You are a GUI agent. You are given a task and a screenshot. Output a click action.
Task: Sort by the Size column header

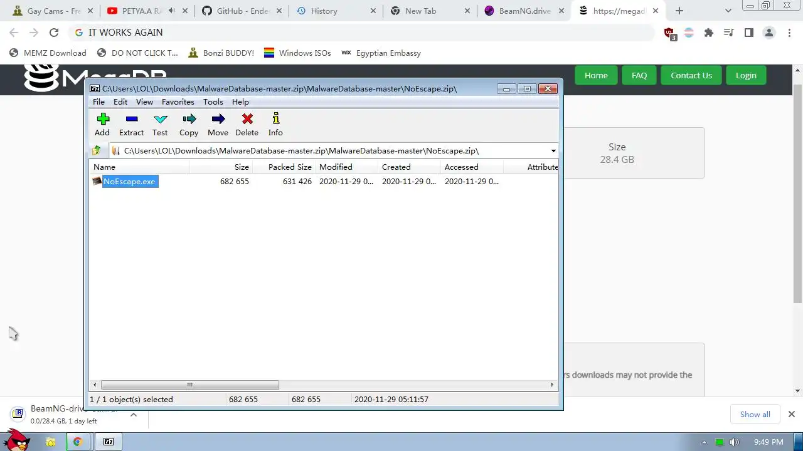pos(221,167)
